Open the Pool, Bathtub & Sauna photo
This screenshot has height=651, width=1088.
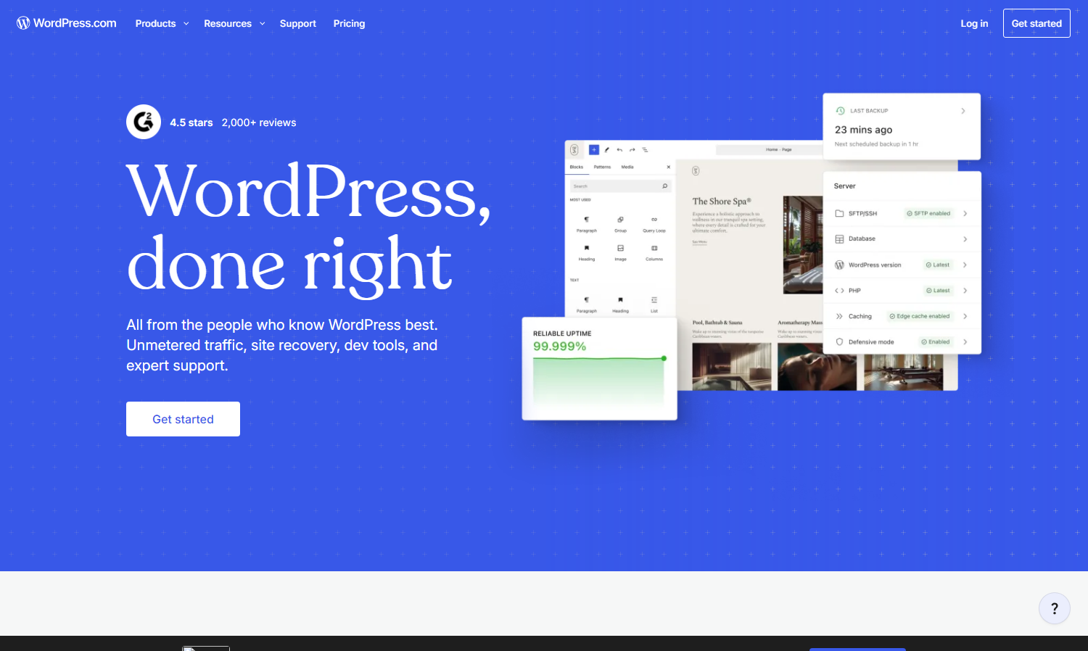point(731,367)
